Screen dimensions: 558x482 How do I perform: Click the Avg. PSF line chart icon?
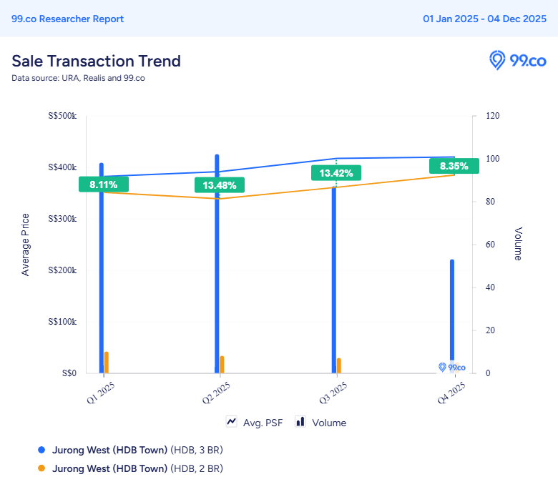pyautogui.click(x=232, y=422)
